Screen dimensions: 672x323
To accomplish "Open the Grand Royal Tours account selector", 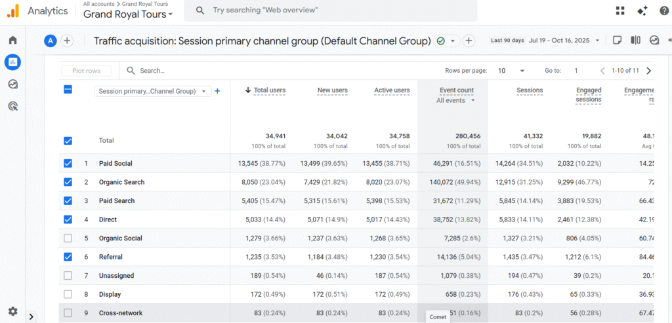I will (129, 14).
